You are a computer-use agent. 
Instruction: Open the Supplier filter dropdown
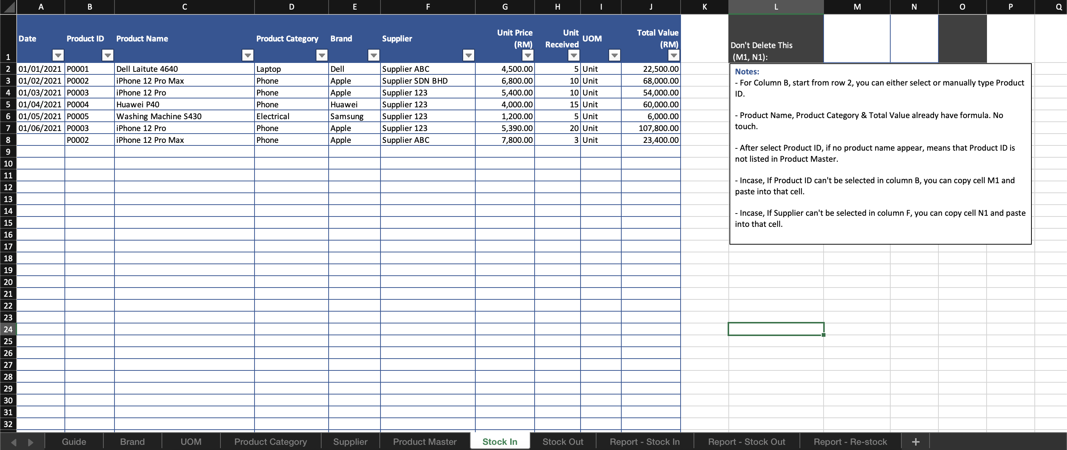pos(468,55)
